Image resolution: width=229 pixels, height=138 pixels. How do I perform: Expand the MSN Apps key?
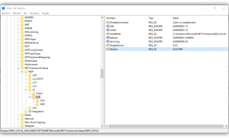18,39
